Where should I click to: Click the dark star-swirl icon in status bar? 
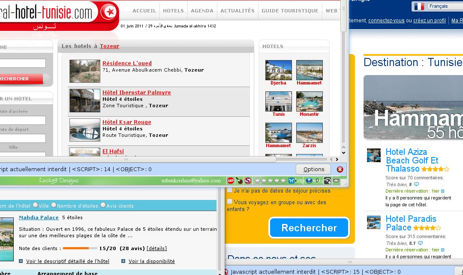[x=327, y=181]
